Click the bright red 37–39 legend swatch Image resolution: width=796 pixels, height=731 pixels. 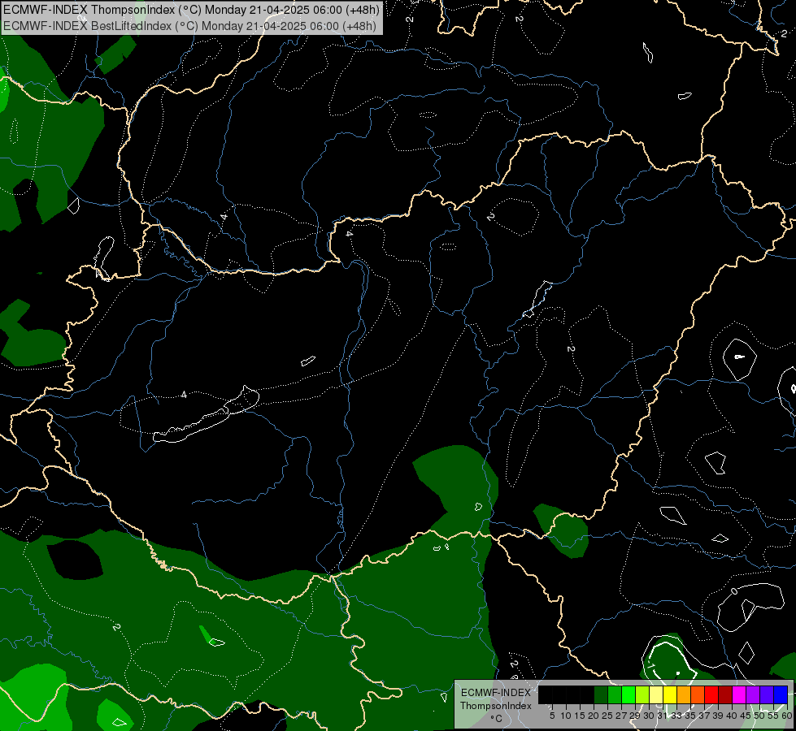click(x=711, y=694)
